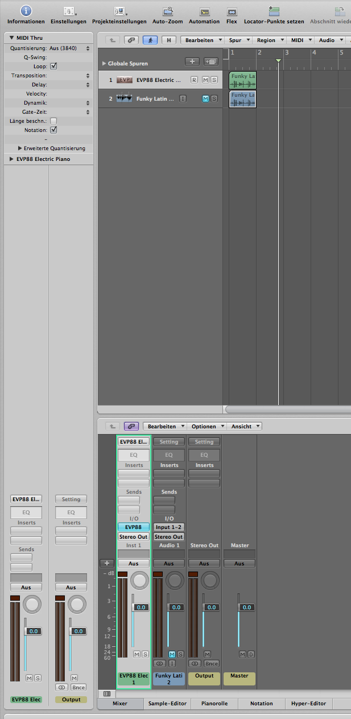The image size is (351, 719).
Task: Open arrange area Bearbeiten menu
Action: pyautogui.click(x=203, y=40)
